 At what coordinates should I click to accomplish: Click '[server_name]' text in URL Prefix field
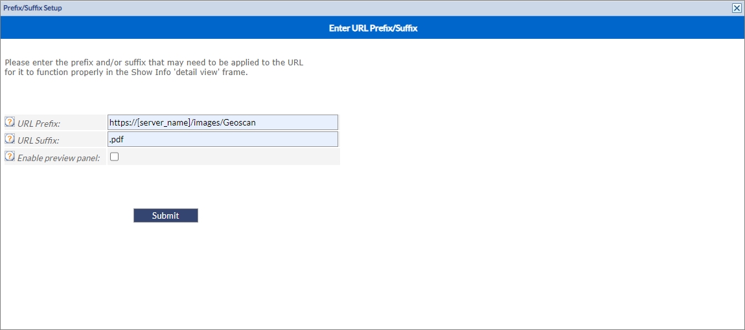click(x=165, y=122)
